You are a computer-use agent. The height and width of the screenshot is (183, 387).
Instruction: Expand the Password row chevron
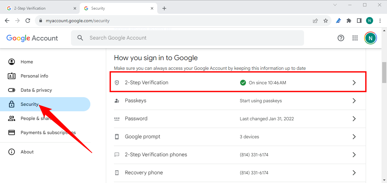click(x=354, y=119)
